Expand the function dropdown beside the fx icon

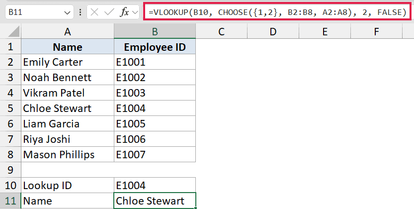(x=135, y=12)
